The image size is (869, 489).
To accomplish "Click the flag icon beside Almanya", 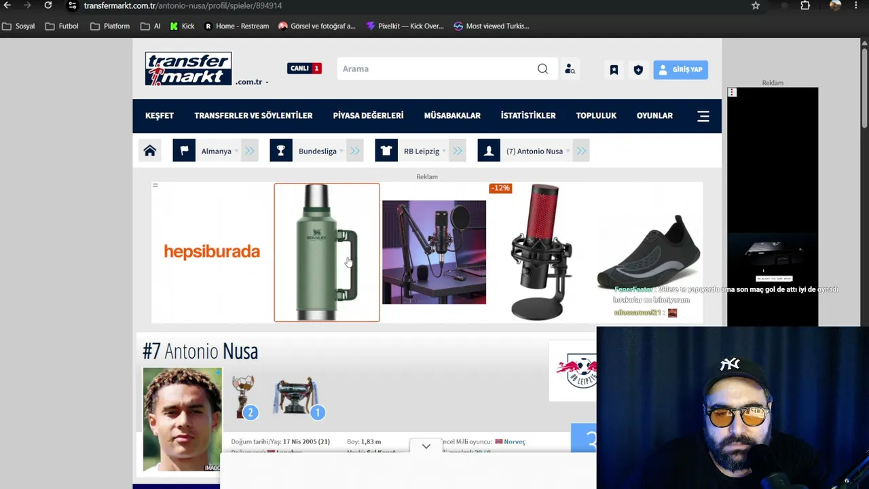I will pos(184,151).
